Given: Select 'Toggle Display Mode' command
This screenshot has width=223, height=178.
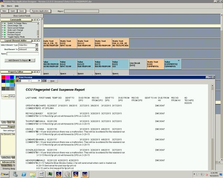Looking at the screenshot, I should [x=16, y=37].
